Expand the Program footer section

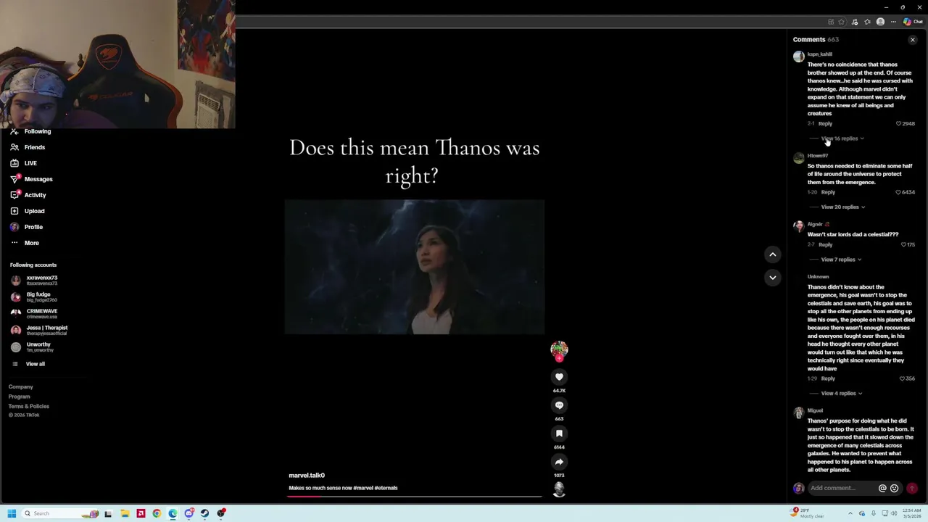(x=20, y=397)
